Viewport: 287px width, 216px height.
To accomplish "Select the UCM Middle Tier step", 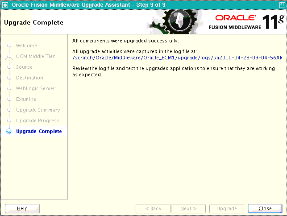I will 35,56.
